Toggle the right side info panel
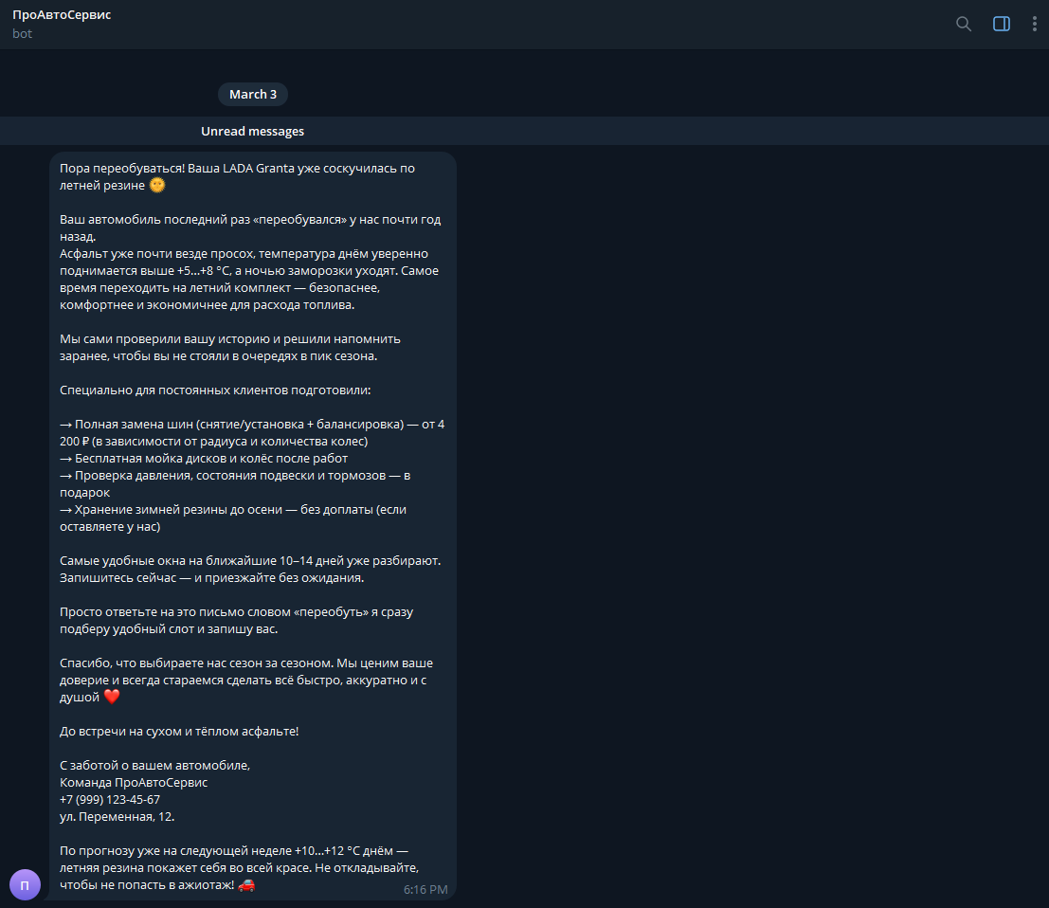 pyautogui.click(x=1002, y=24)
